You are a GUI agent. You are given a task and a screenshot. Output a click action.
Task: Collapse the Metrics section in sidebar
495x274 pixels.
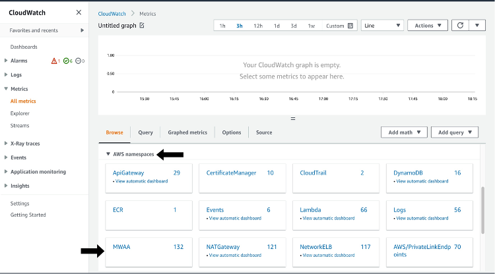tap(6, 89)
